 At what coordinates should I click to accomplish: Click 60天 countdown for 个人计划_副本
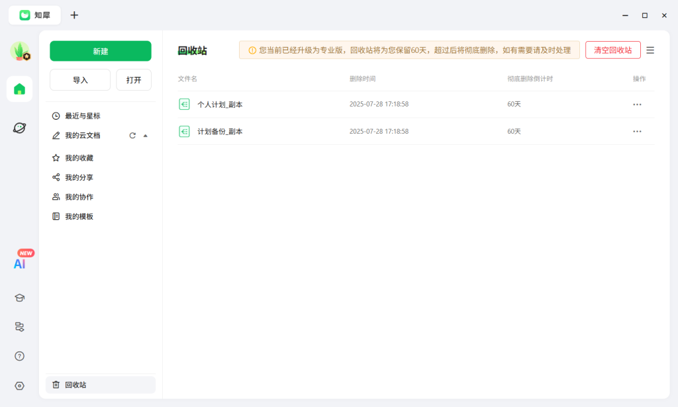tap(514, 104)
